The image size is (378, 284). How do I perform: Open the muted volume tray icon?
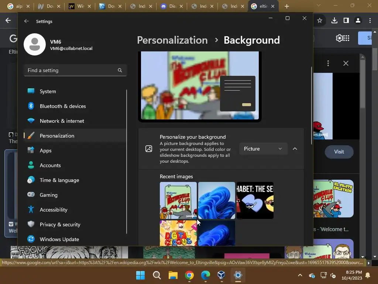(x=333, y=275)
